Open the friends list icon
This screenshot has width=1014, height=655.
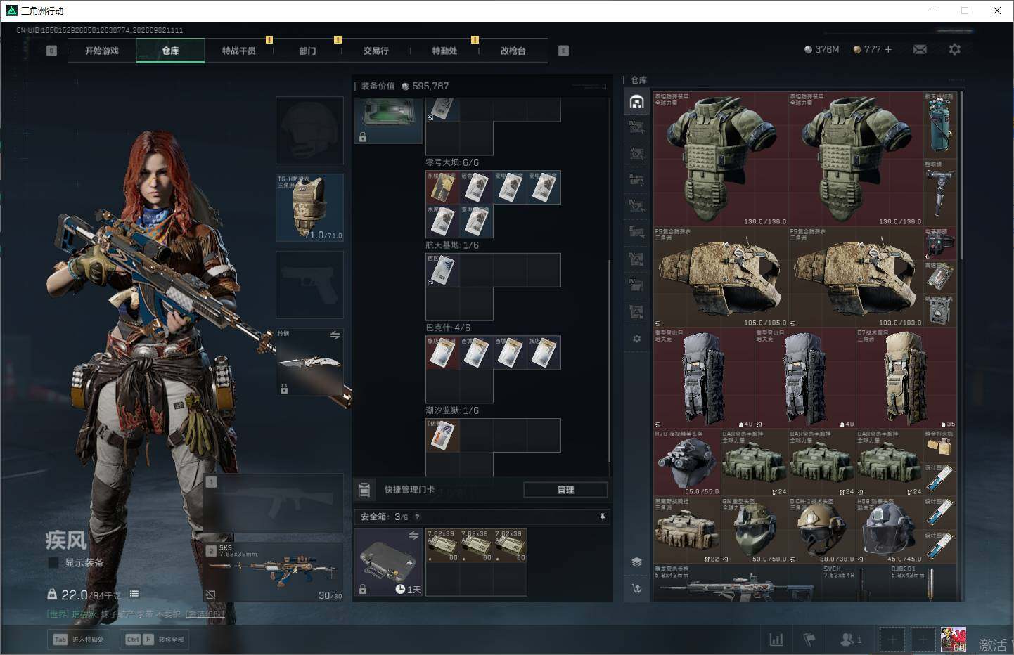[x=850, y=640]
